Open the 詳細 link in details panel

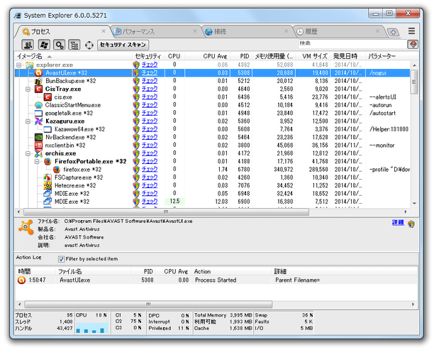pos(398,222)
